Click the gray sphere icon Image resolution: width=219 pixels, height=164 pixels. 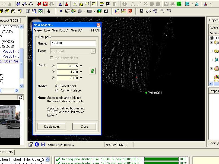coord(80,11)
